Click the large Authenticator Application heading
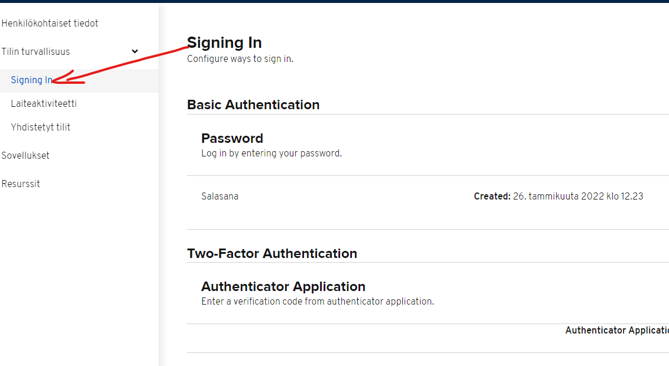The height and width of the screenshot is (366, 669). 283,287
